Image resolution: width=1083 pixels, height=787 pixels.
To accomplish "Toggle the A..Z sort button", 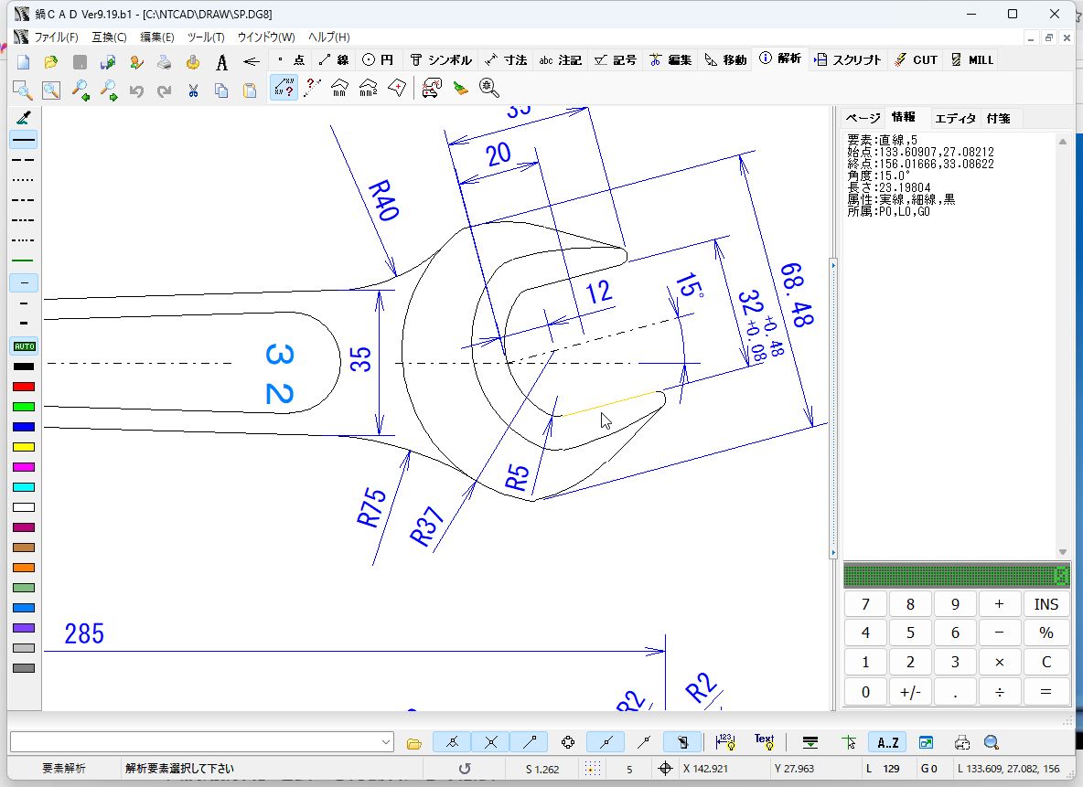I will click(887, 742).
